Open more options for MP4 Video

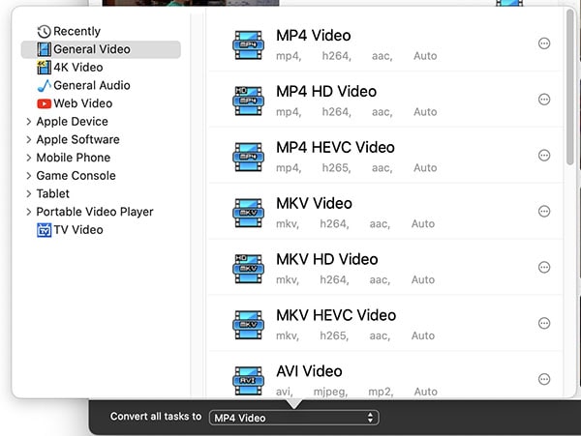544,44
